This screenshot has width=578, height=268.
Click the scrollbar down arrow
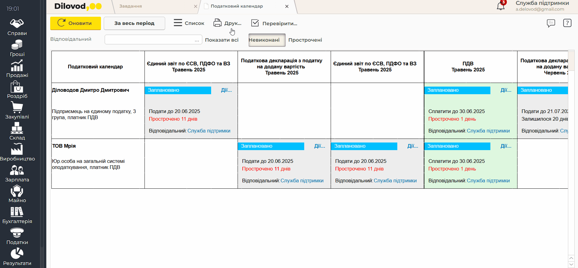click(571, 265)
